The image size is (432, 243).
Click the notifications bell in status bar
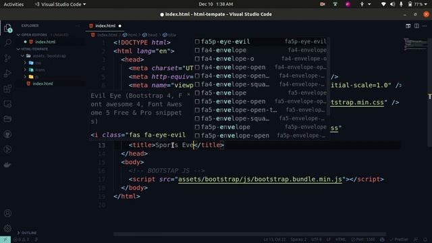click(x=425, y=240)
